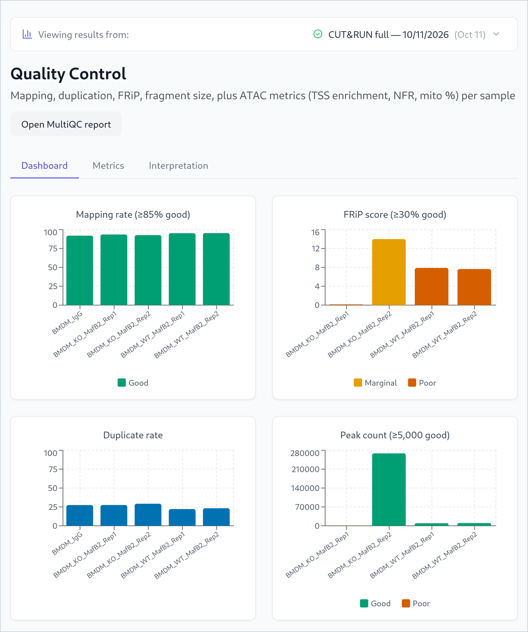Click the "Mapping rate (≥85% good)" chart title
The height and width of the screenshot is (632, 528).
pos(133,214)
